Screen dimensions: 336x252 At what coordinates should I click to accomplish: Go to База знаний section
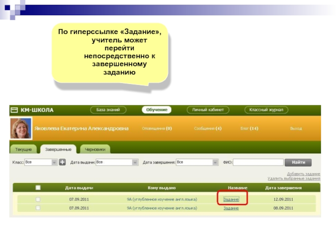coord(108,110)
